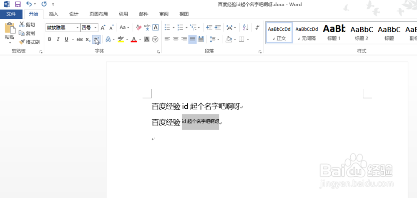Open the borders dropdown arrow
Screen dimensions: 417x198
click(x=248, y=39)
